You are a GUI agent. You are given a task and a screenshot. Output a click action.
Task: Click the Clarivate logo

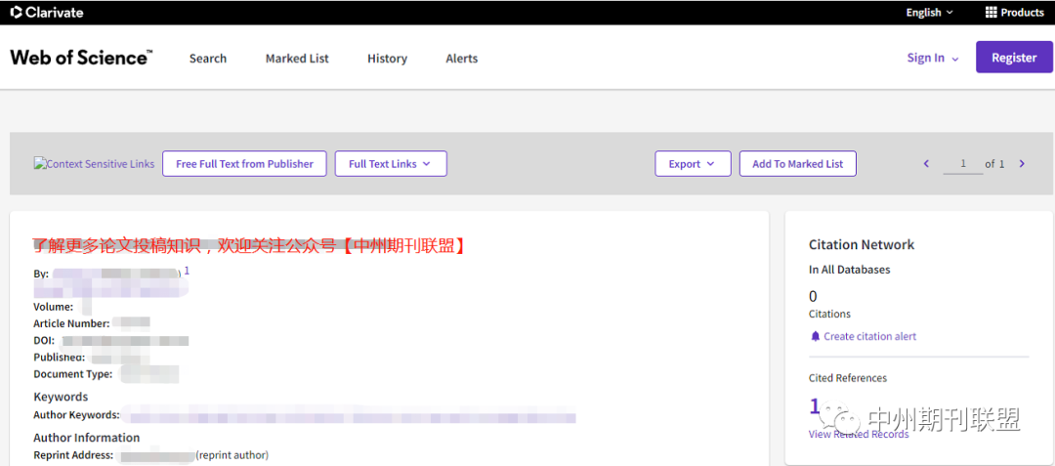click(x=45, y=12)
